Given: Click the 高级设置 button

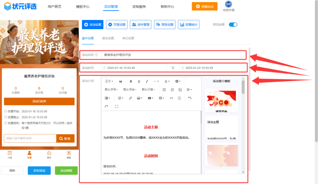Looking at the screenshot, I should click(165, 25).
